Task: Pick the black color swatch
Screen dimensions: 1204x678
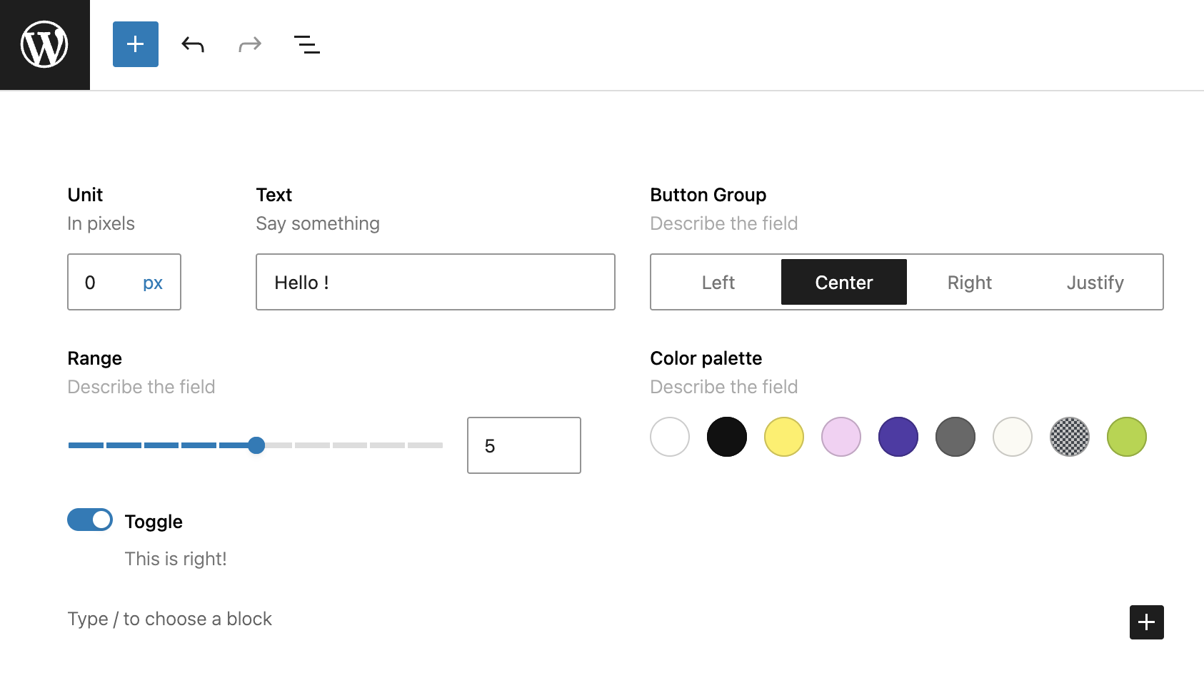Action: pos(726,437)
